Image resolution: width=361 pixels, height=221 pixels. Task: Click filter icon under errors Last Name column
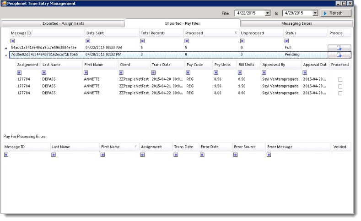(x=54, y=155)
